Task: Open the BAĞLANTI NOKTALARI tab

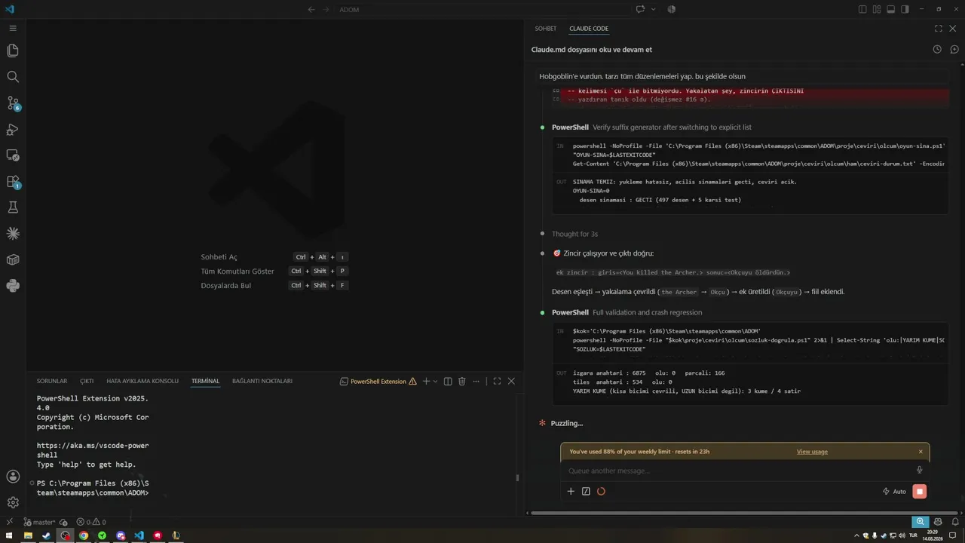Action: pos(262,382)
